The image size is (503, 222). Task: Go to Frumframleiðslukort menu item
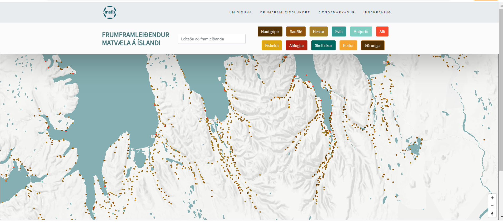(285, 12)
